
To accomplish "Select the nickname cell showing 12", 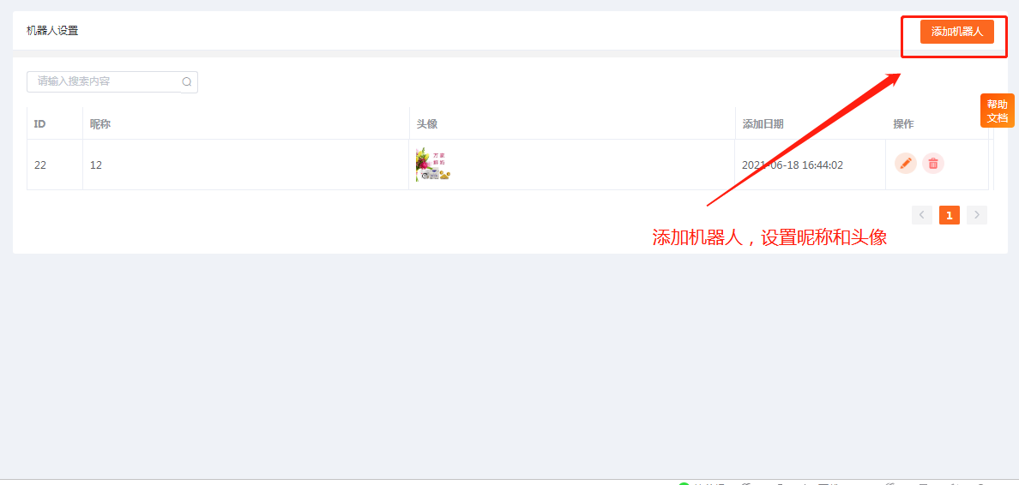I will click(x=245, y=165).
